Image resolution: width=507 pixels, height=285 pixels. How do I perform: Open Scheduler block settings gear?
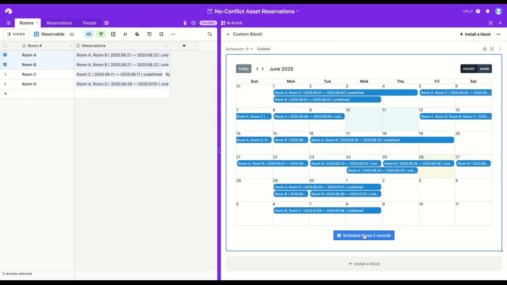[484, 49]
